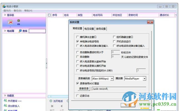
Task: Click the red X phone icon in display area
Action: [x=11, y=22]
